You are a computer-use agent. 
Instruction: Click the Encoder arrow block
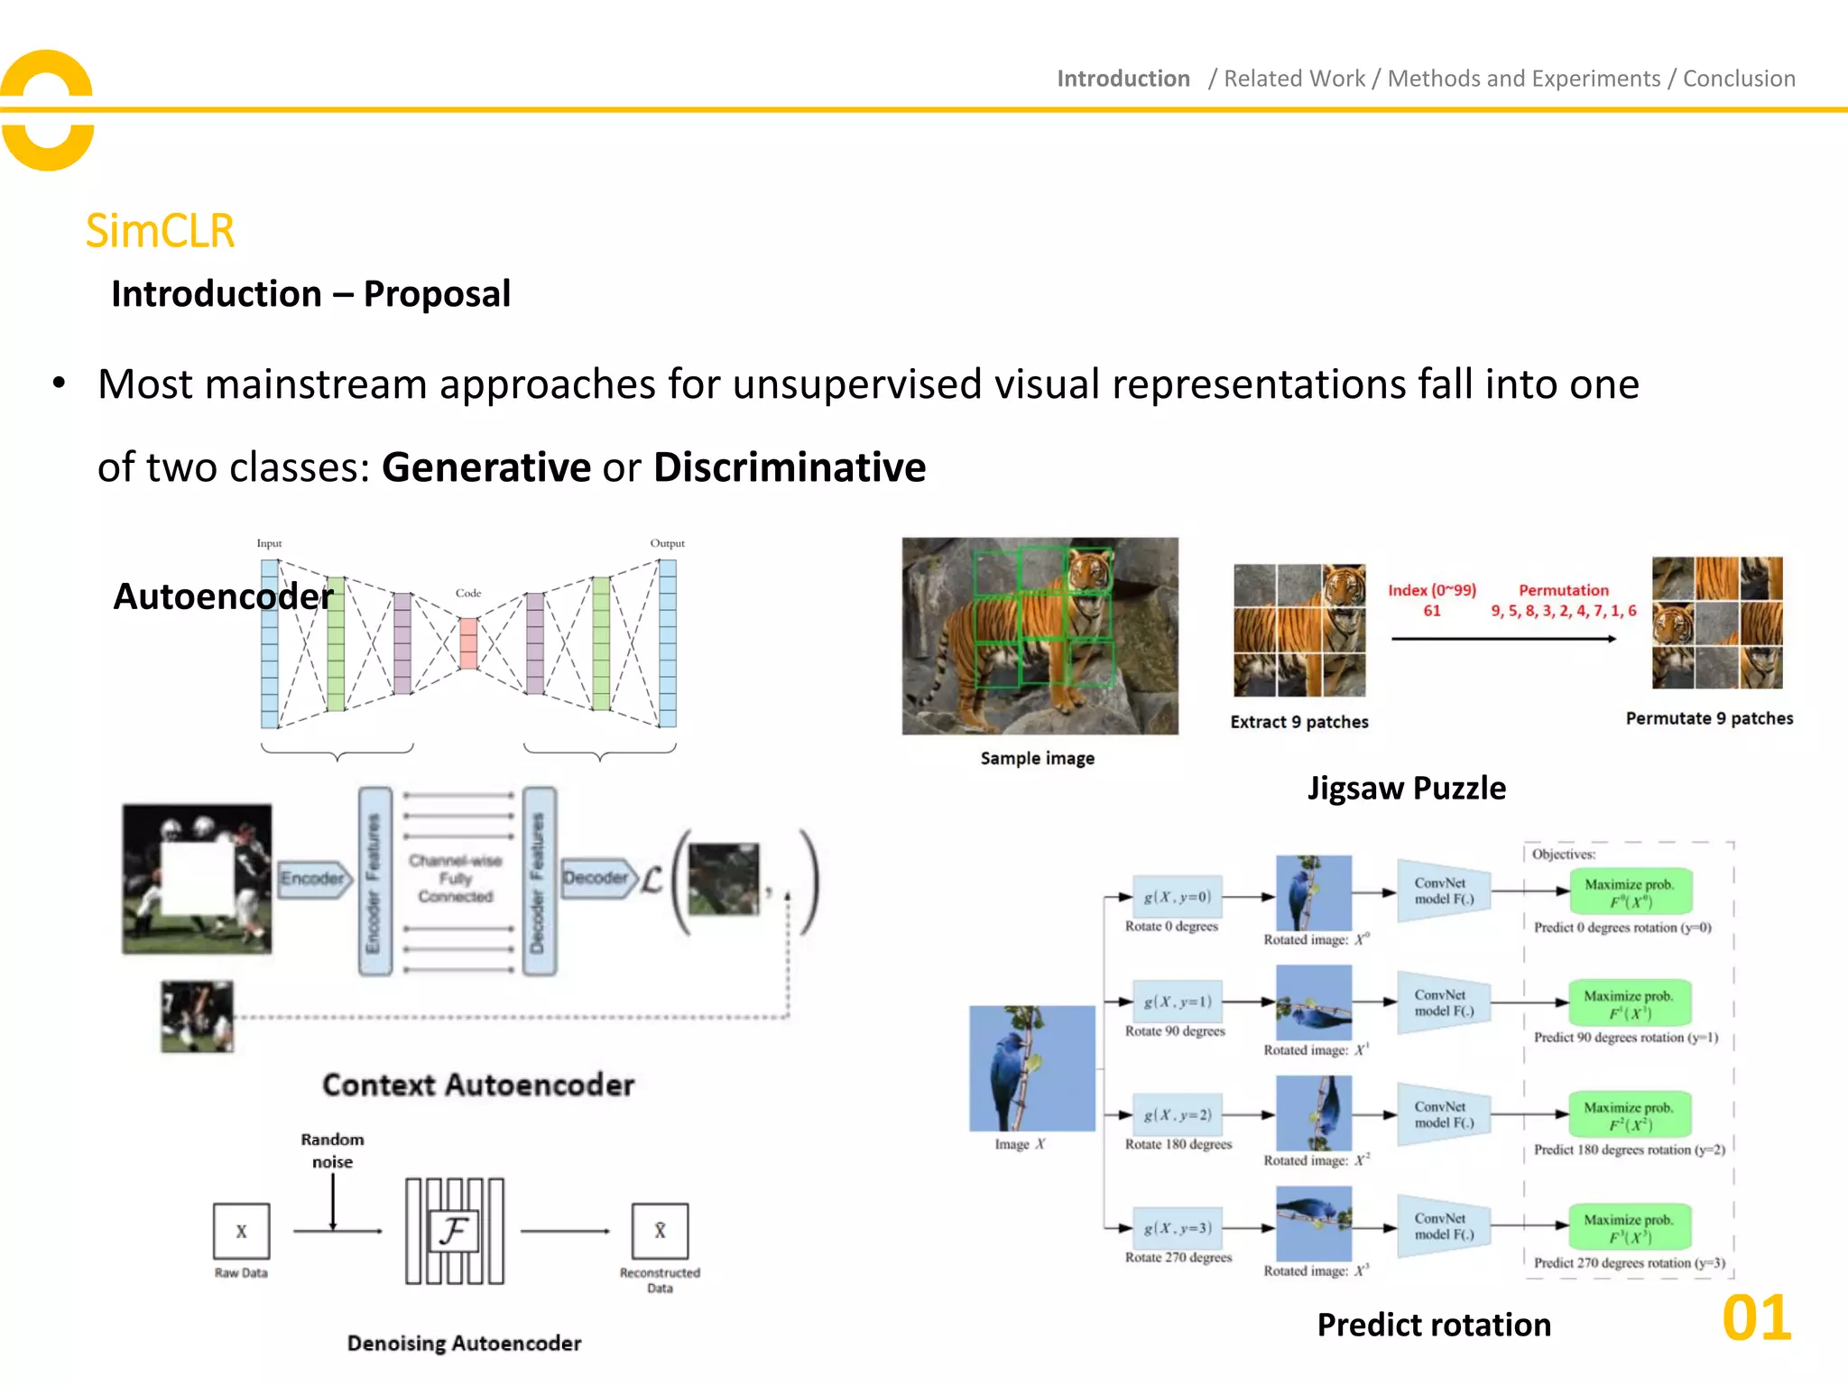pos(313,878)
